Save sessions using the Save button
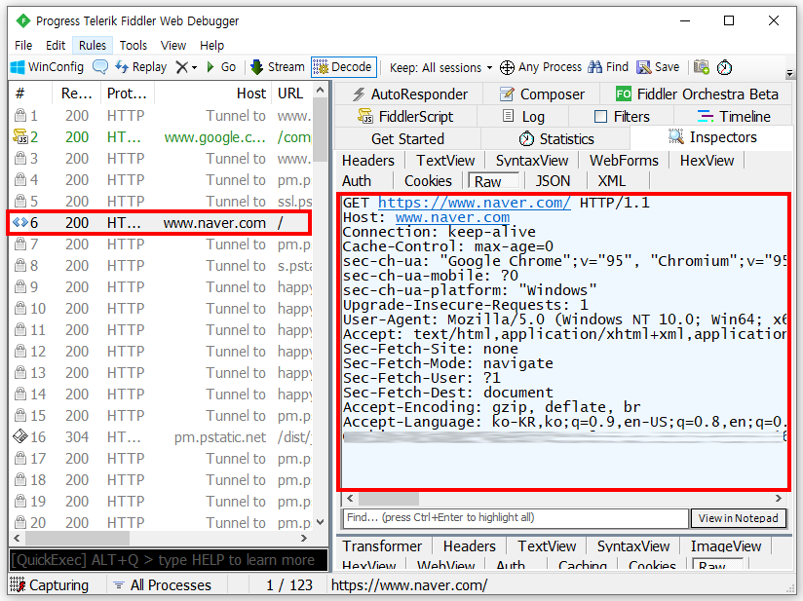The width and height of the screenshot is (803, 601). tap(658, 67)
